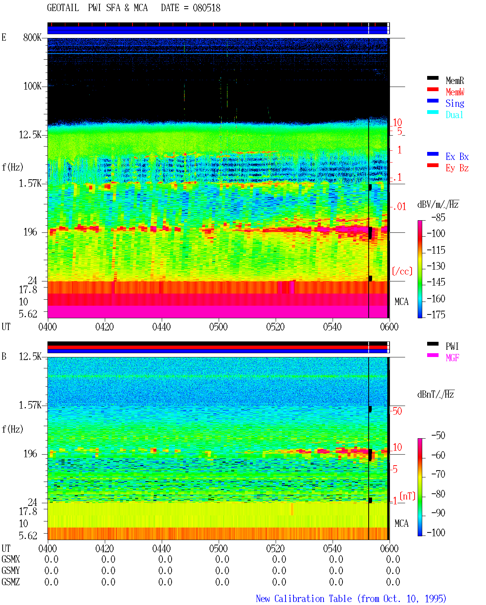Click the "100K" frequency label
Image resolution: width=486 pixels, height=605 pixels.
[32, 86]
